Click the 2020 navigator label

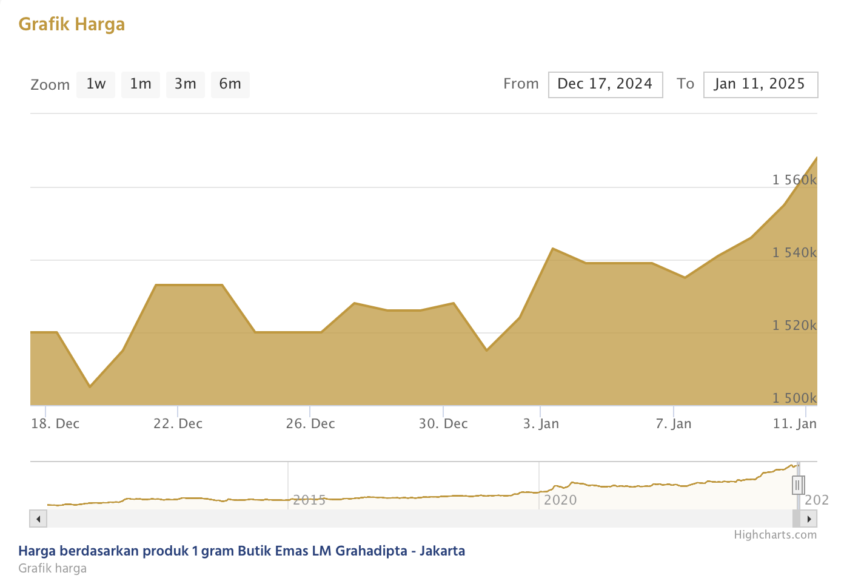click(x=560, y=500)
